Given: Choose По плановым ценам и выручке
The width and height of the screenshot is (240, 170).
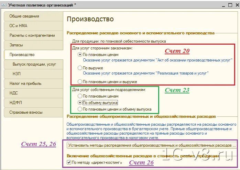Looking at the screenshot, I should click(x=80, y=82).
